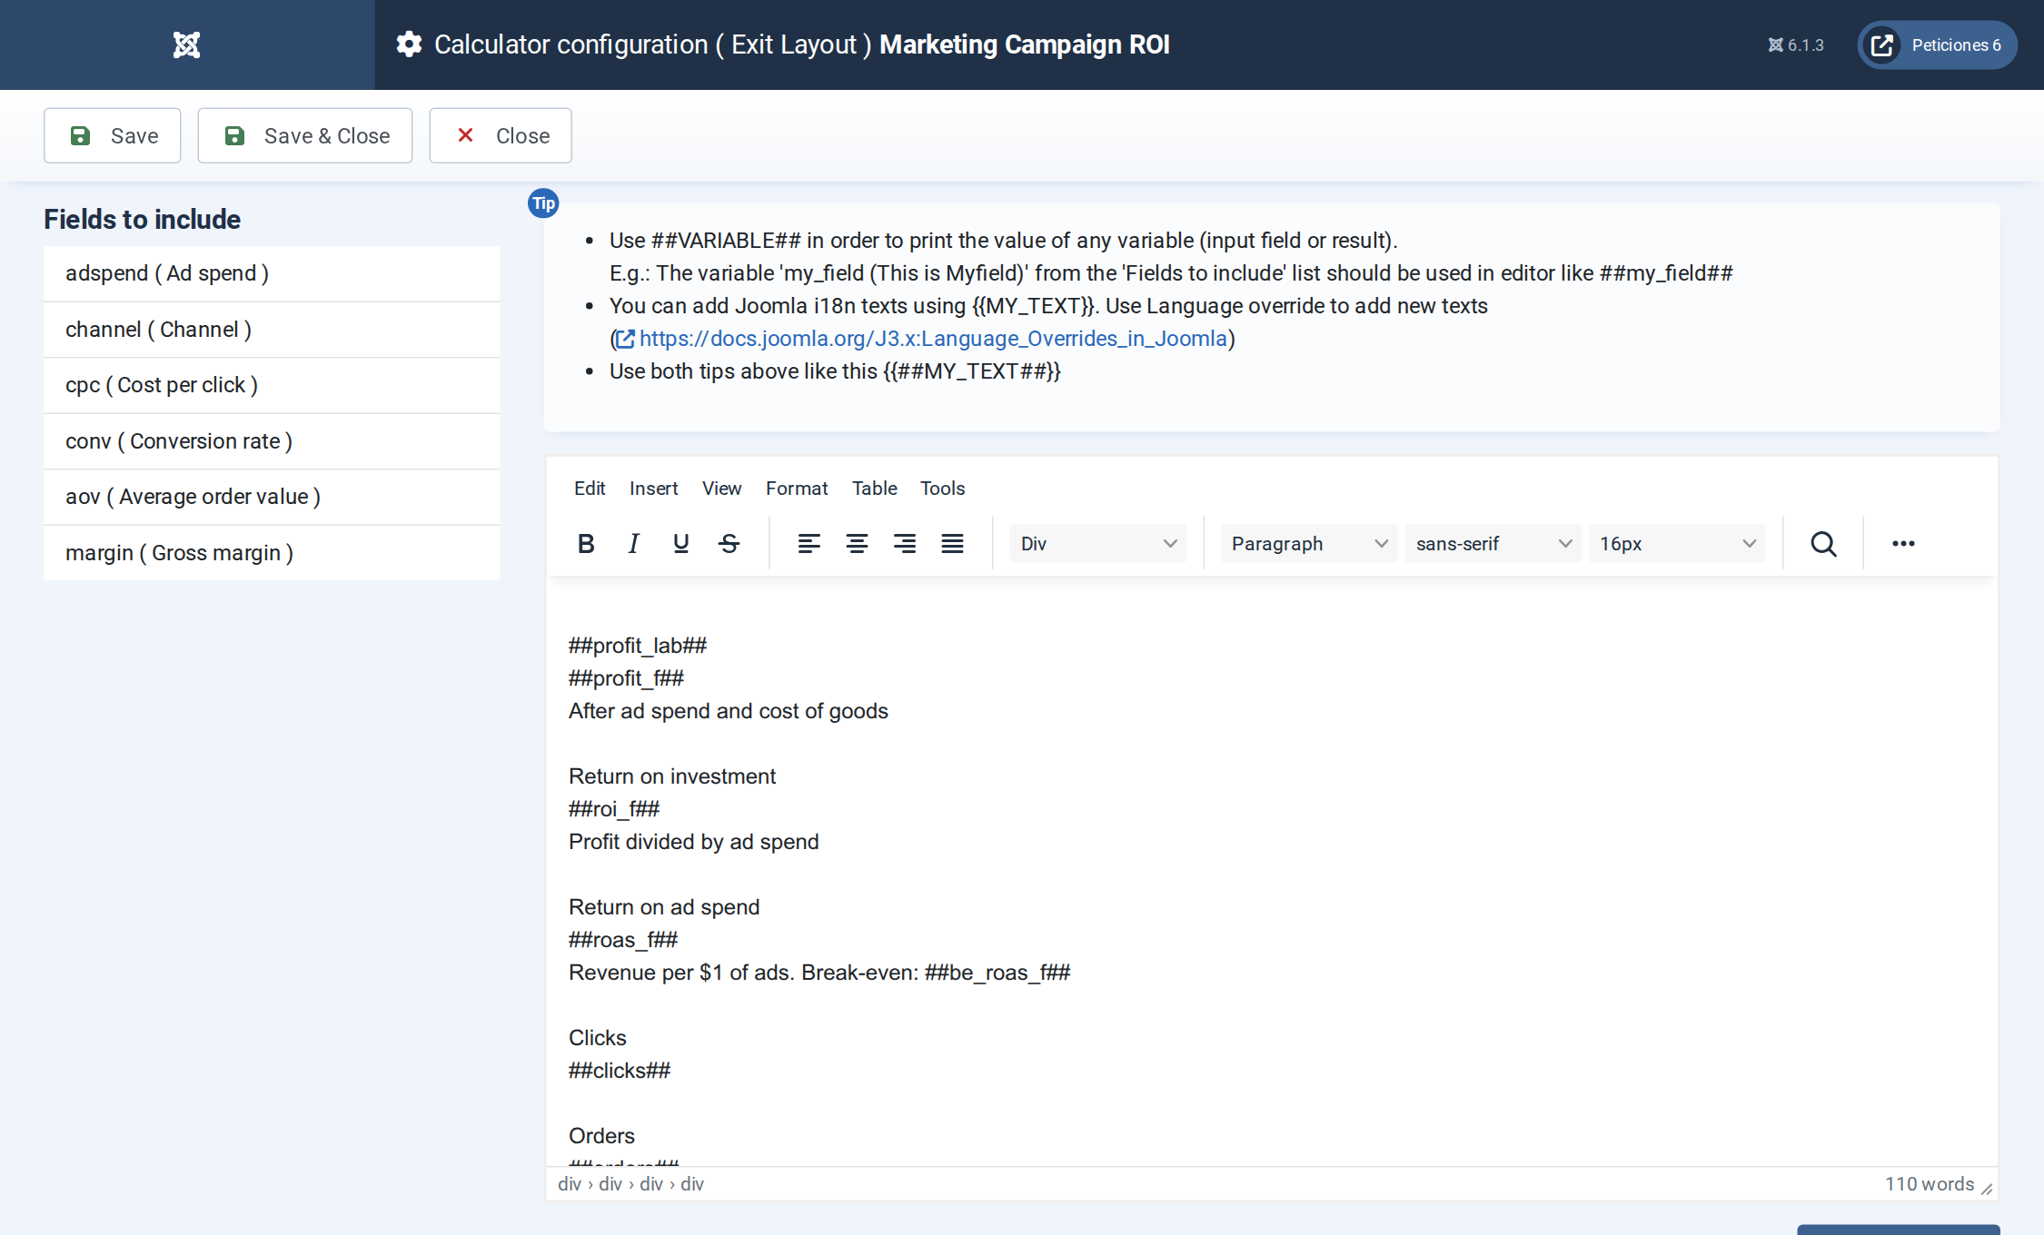This screenshot has width=2044, height=1235.
Task: Open the Div blocks dropdown
Action: pyautogui.click(x=1098, y=544)
